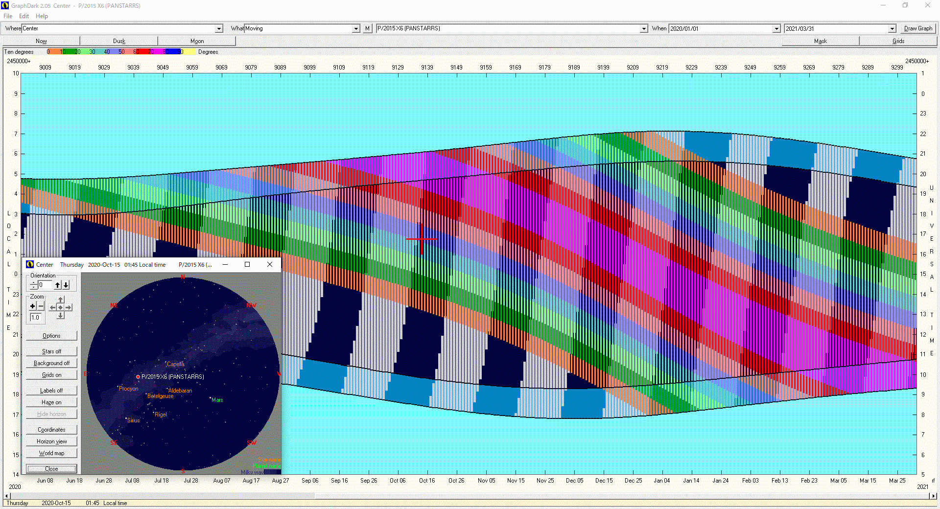This screenshot has height=509, width=940.
Task: Open sky chart Options
Action: coord(51,336)
